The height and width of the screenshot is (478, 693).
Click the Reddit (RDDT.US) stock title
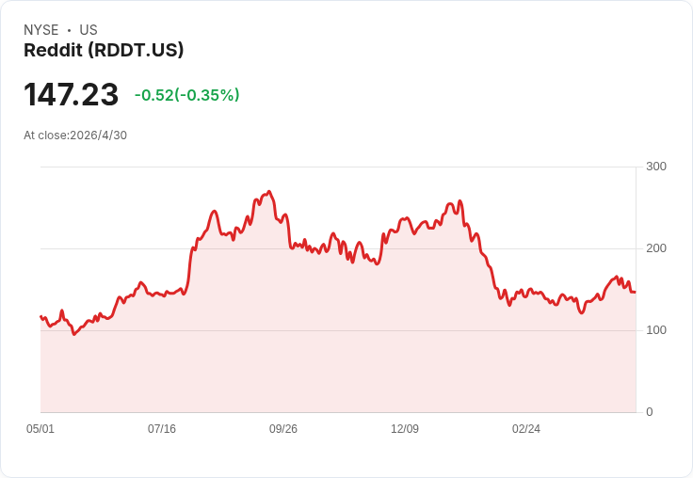tap(104, 50)
